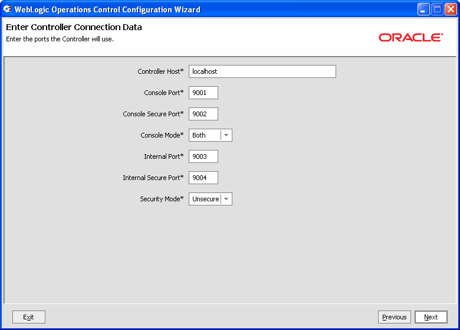Expand the Security Mode combo box

click(211, 199)
